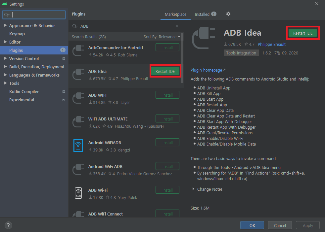Install ADB WIFI plugin
The height and width of the screenshot is (232, 325).
167,95
